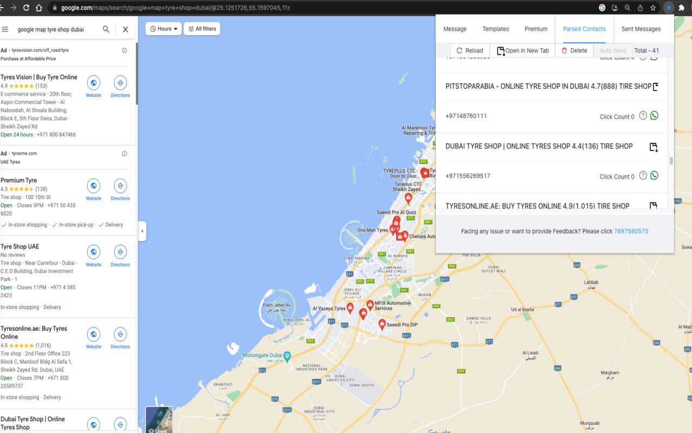
Task: Switch to the Message tab
Action: 455,29
